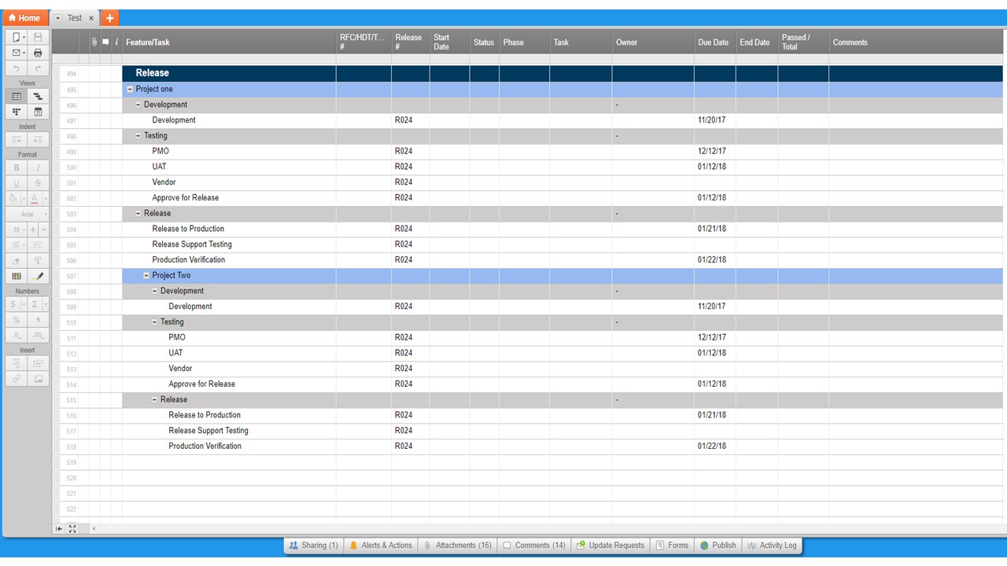1007x566 pixels.
Task: Click the row info 'i' column header icon
Action: 116,42
